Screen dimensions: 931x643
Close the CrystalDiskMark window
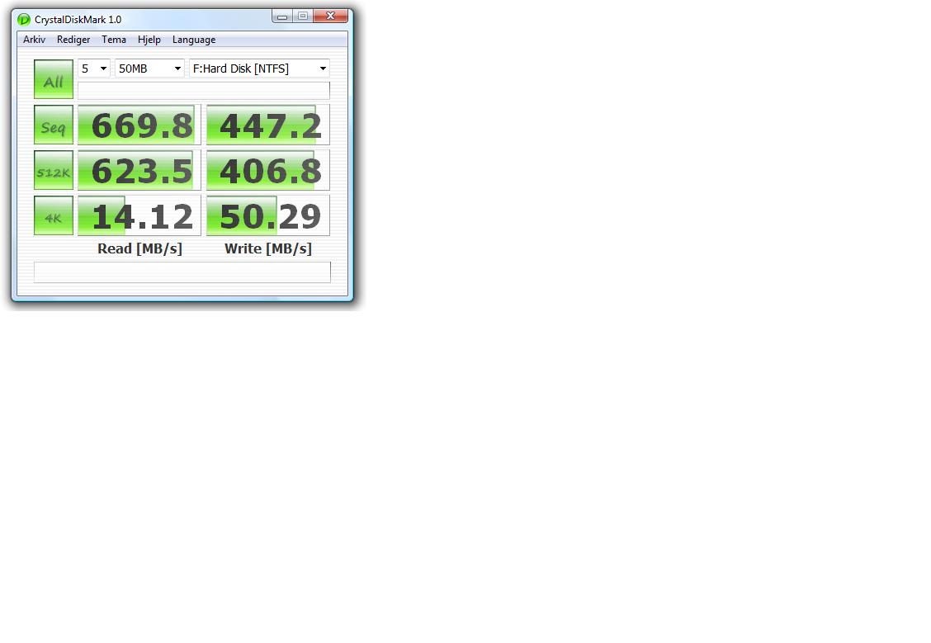tap(331, 16)
